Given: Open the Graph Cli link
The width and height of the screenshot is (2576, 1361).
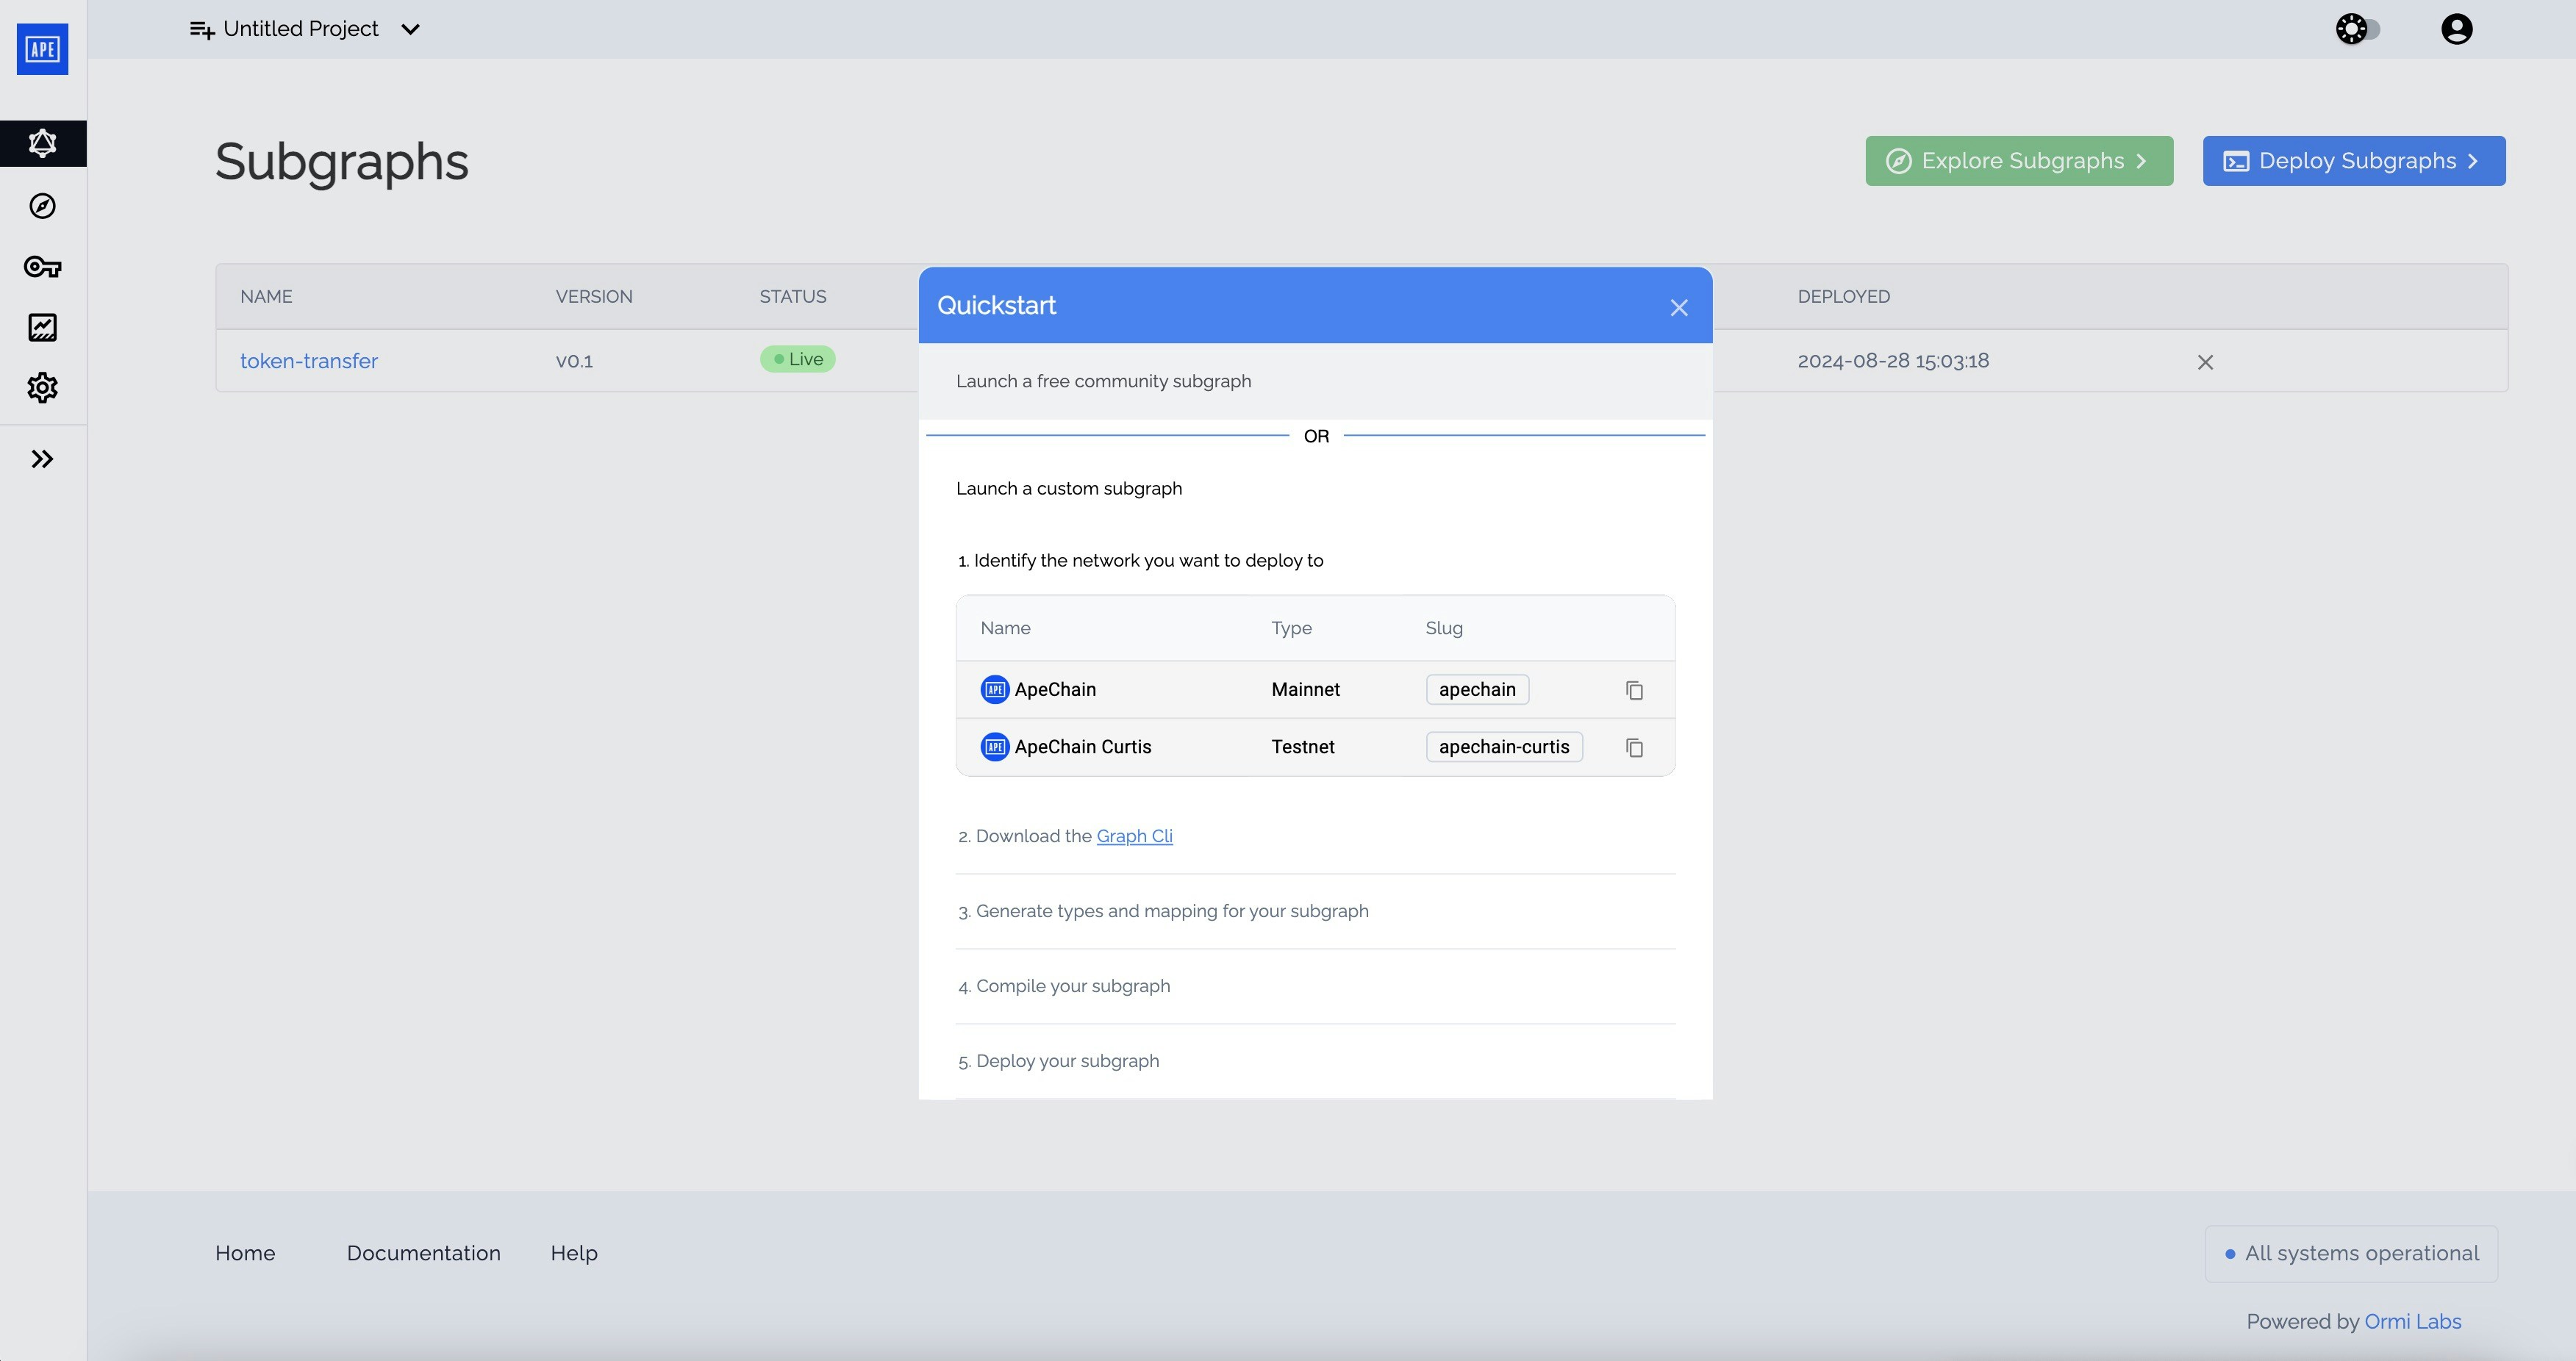Looking at the screenshot, I should pos(1134,836).
